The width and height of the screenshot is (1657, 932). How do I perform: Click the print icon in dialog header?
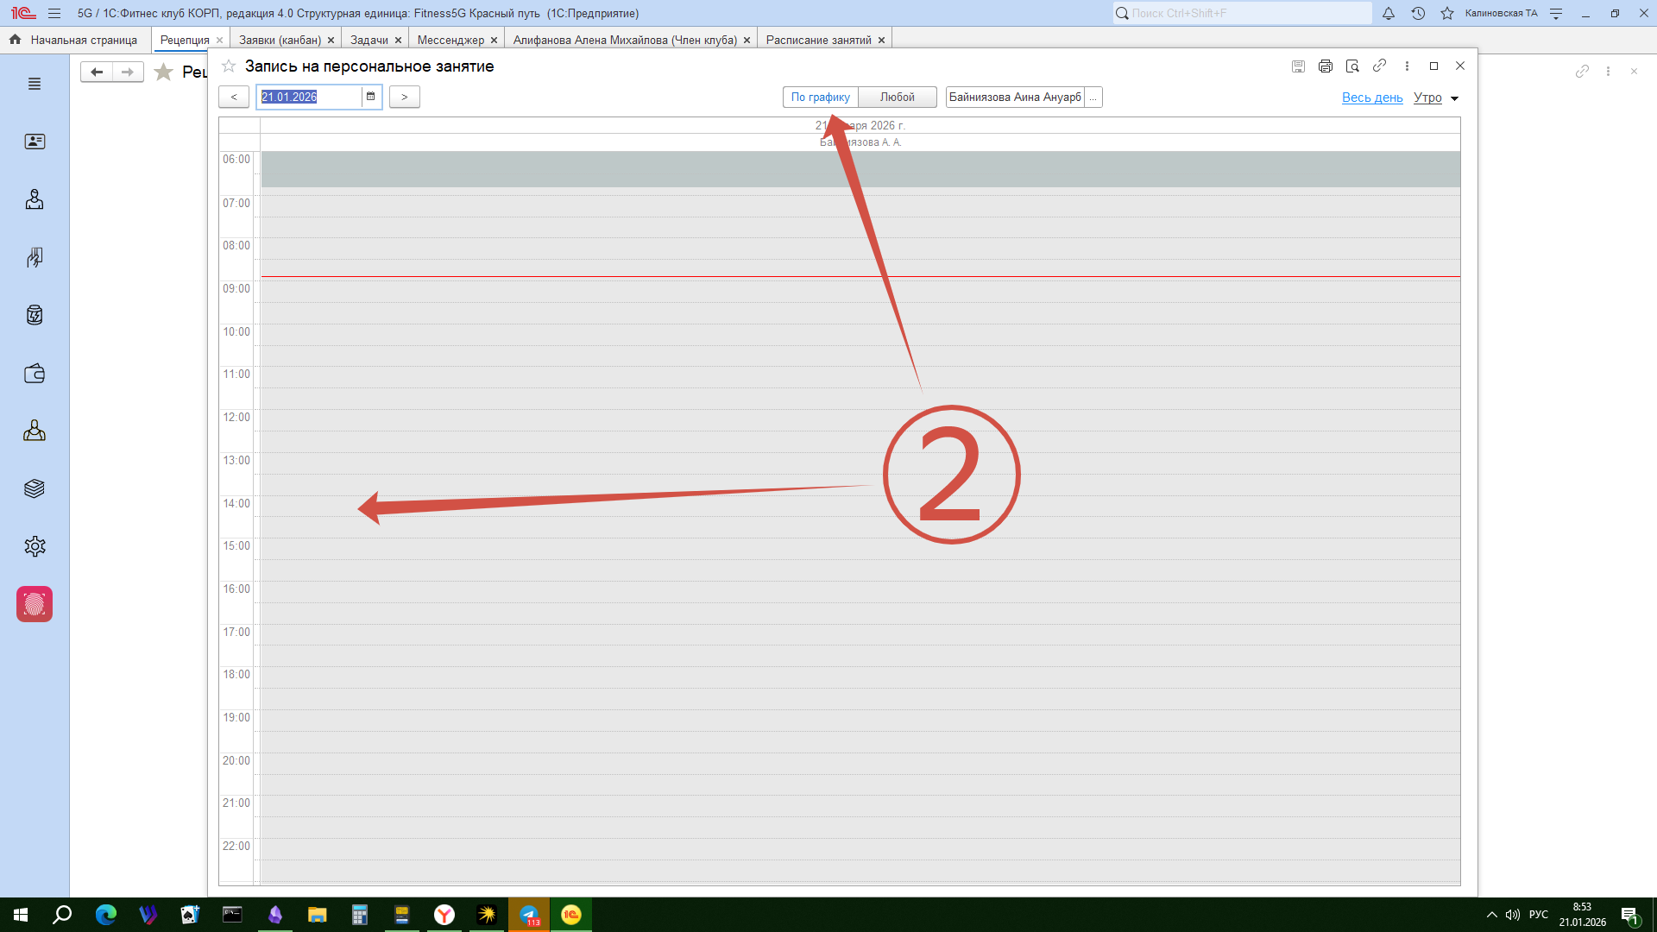point(1326,66)
